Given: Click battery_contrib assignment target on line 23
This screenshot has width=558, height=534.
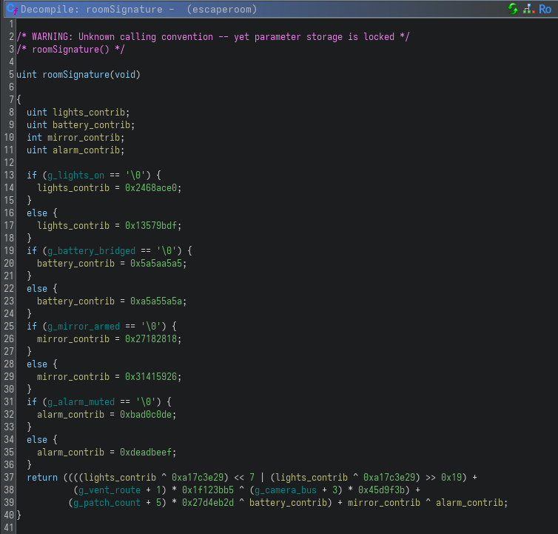Looking at the screenshot, I should click(x=75, y=301).
